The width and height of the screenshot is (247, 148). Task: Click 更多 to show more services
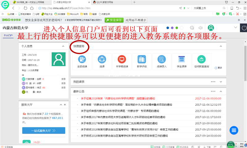tap(218, 68)
